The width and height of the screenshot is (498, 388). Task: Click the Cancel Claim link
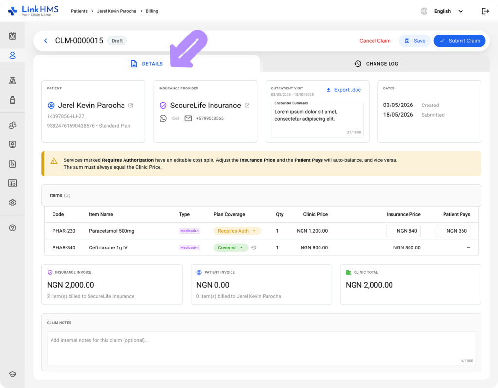pos(375,41)
